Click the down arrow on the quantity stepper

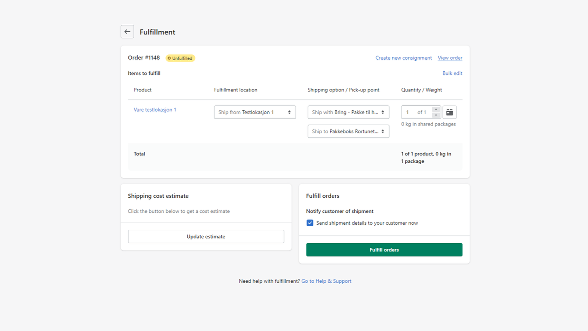click(435, 114)
